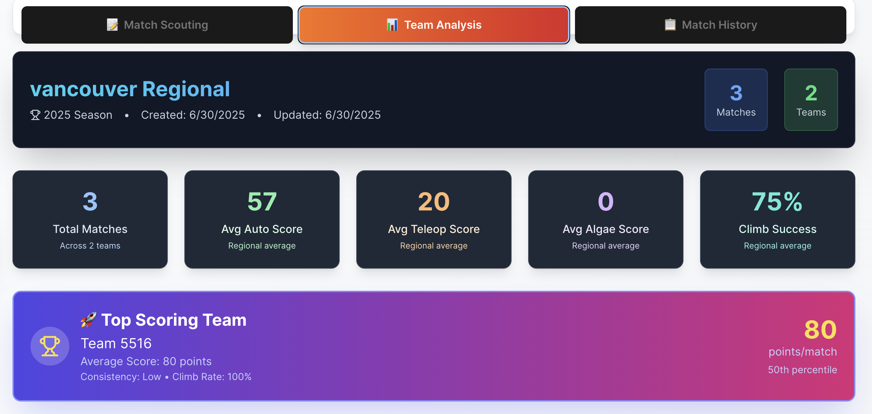This screenshot has width=872, height=414.
Task: Click the 80 points/match value
Action: [x=820, y=330]
